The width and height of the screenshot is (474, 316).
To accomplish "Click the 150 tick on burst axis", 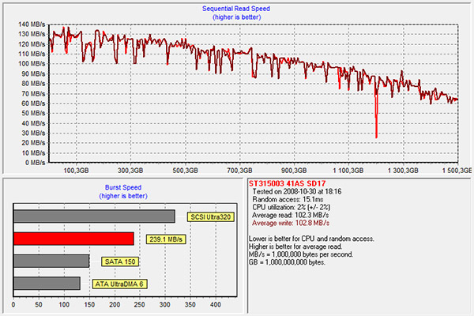I will 89,304.
